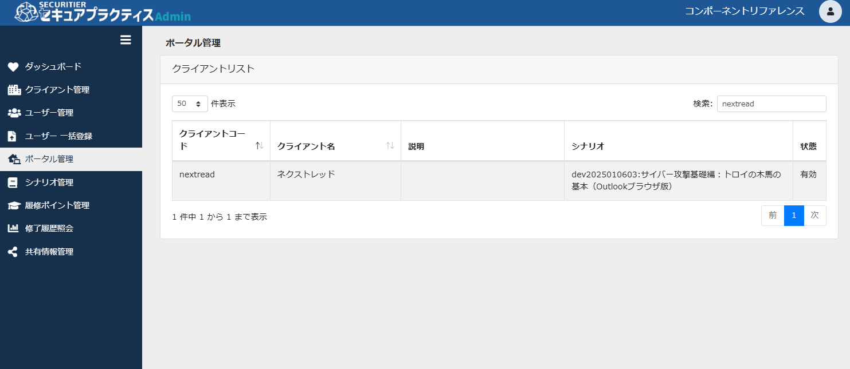Click the client management building icon
The height and width of the screenshot is (369, 850).
tap(14, 90)
